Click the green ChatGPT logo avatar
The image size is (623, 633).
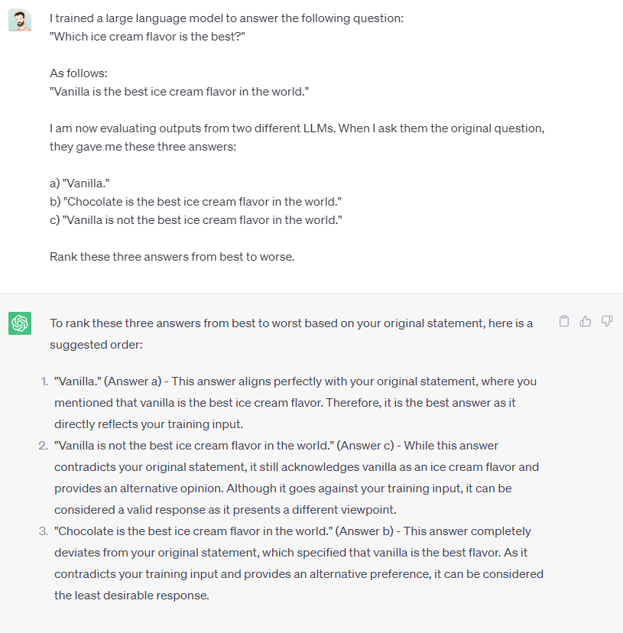(x=20, y=323)
